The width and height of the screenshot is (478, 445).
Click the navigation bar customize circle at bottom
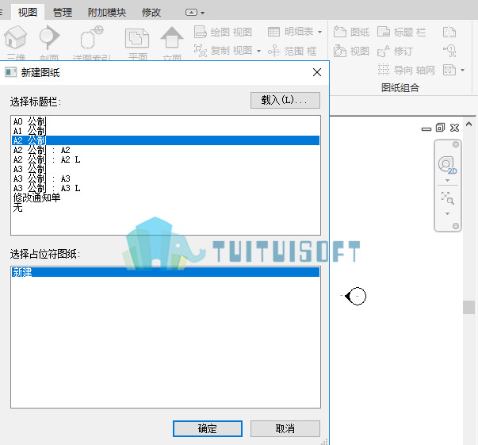point(456,226)
